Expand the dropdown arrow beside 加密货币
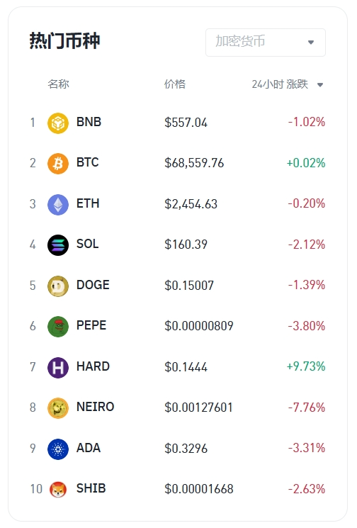 coord(311,43)
